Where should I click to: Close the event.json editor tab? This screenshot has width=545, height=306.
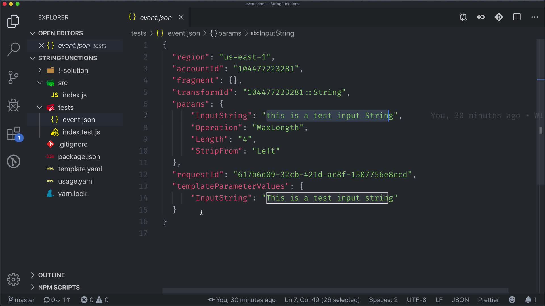181,17
